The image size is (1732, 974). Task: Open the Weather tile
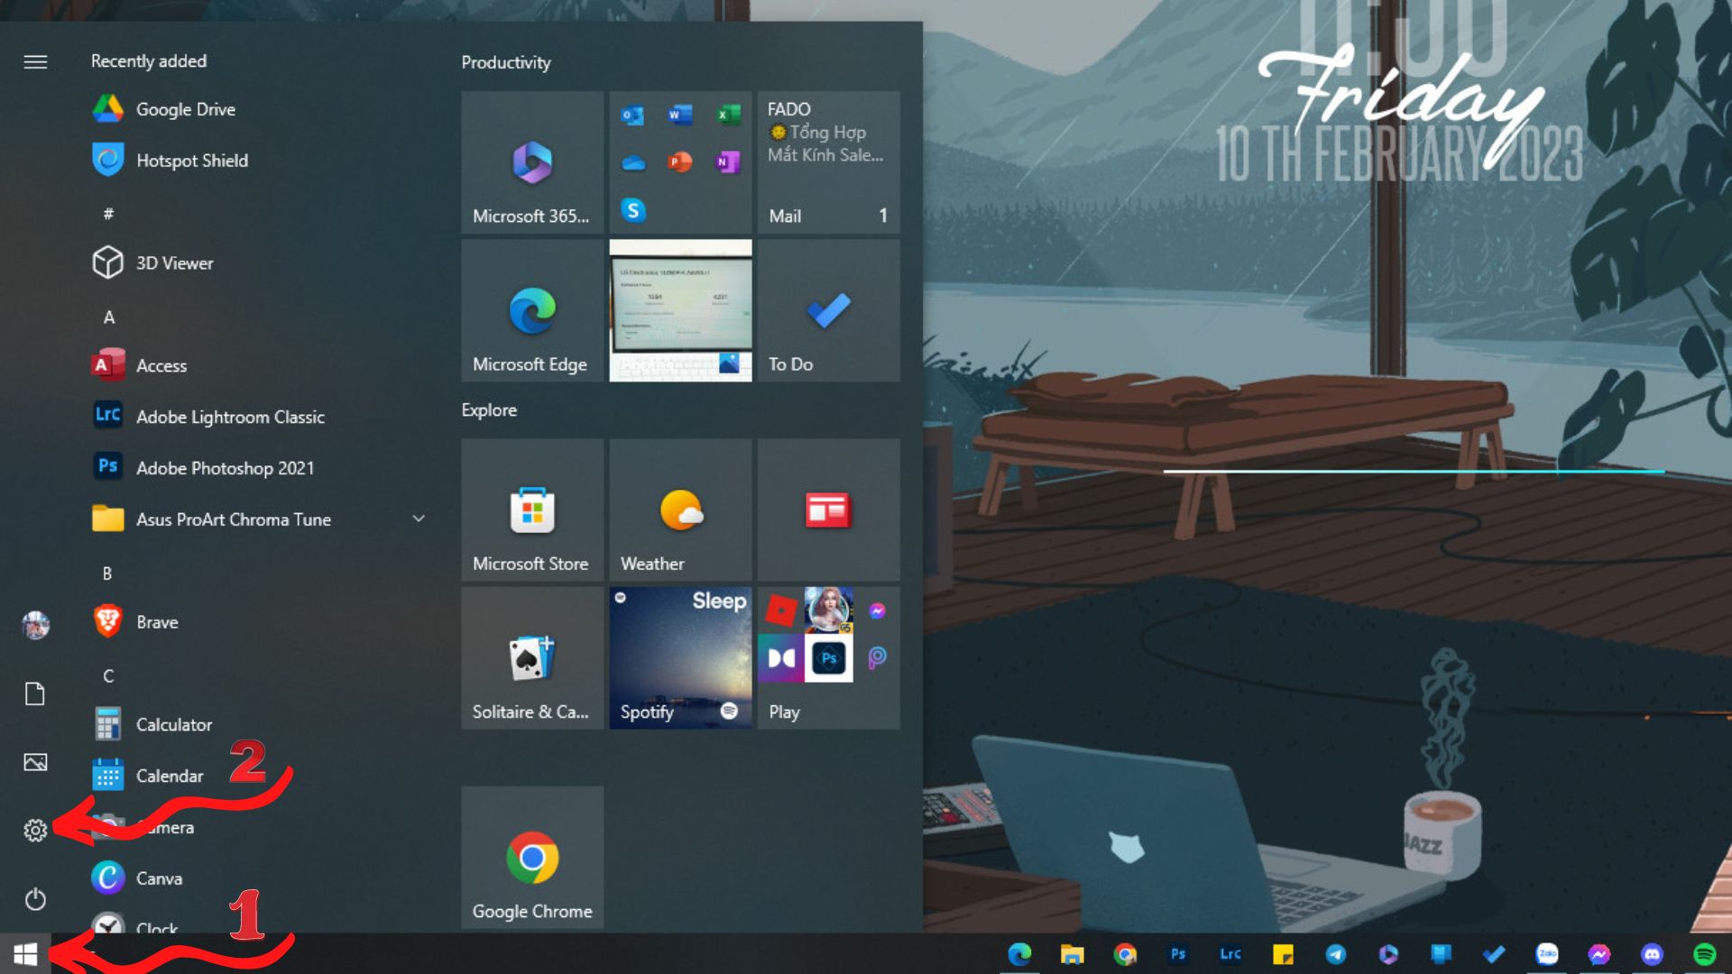(x=680, y=510)
